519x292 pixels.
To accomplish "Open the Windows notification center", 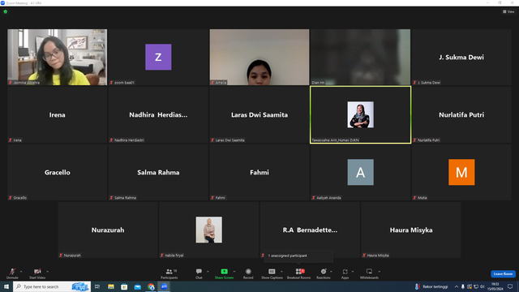I will [510, 286].
